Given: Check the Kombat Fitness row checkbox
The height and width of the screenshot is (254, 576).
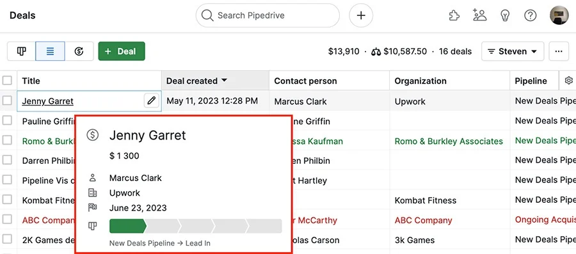Looking at the screenshot, I should click(7, 200).
